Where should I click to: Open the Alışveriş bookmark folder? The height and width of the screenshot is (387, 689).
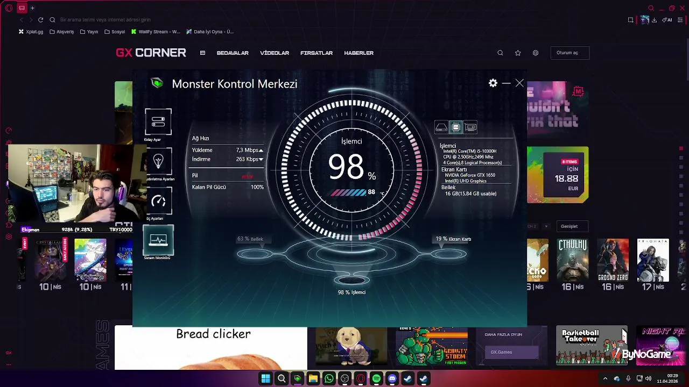(61, 32)
